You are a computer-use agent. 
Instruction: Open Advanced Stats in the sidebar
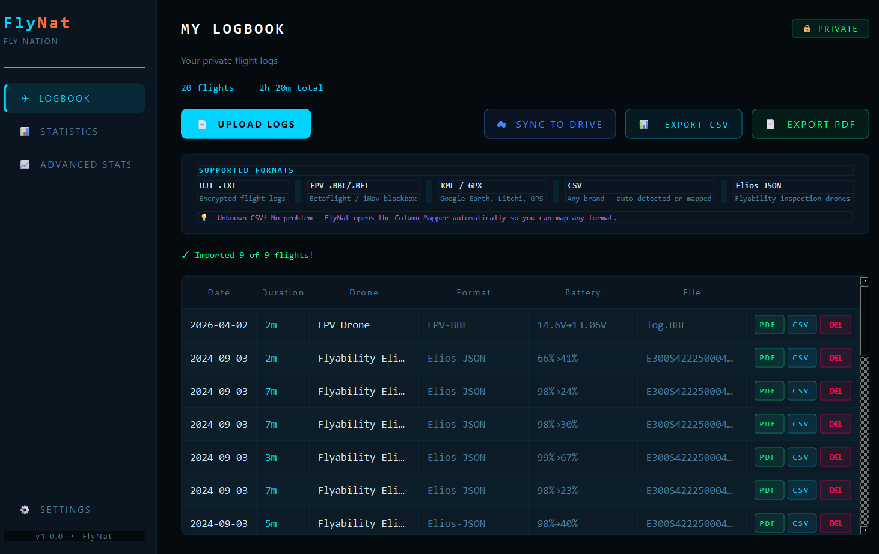pos(75,164)
